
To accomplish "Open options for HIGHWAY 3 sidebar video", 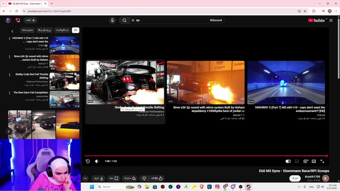I will (x=10, y=38).
